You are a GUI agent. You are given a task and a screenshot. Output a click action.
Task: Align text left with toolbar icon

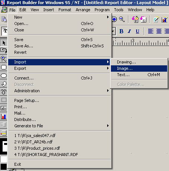coord(151,31)
